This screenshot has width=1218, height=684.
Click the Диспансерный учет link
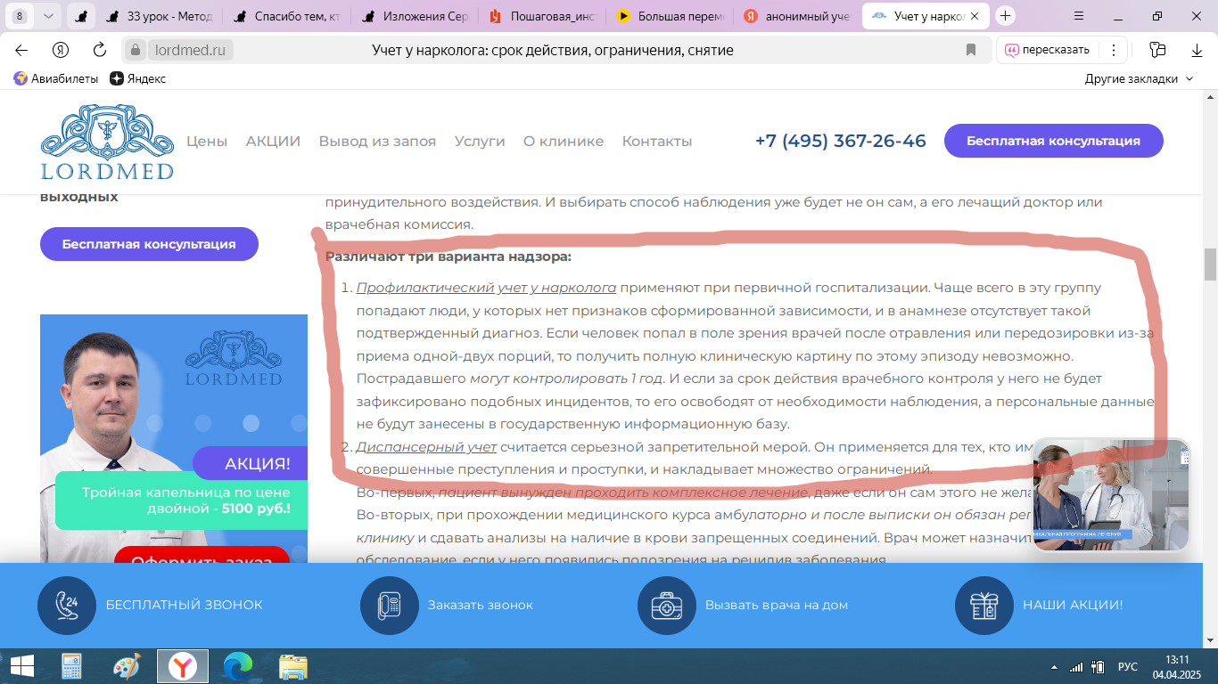(426, 447)
